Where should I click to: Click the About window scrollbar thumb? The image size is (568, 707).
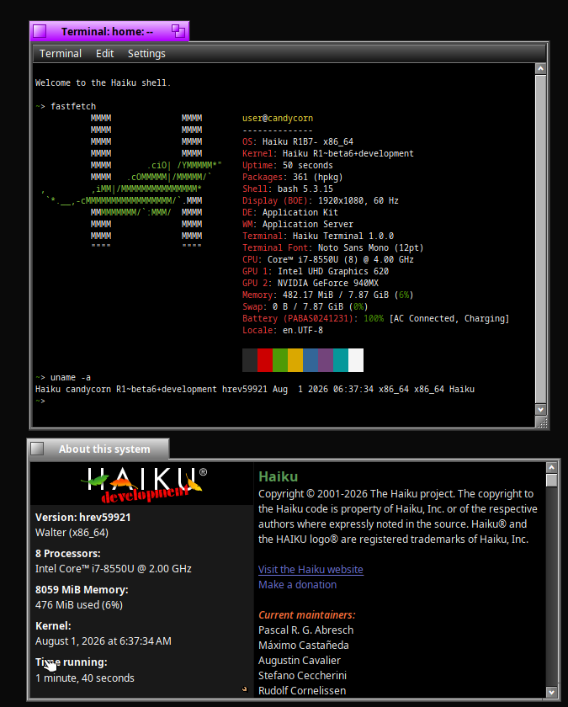pyautogui.click(x=551, y=481)
